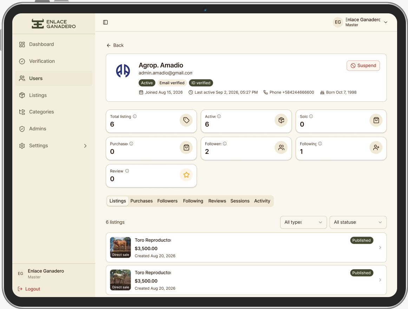
Task: Click the Following card add-user icon
Action: point(376,147)
